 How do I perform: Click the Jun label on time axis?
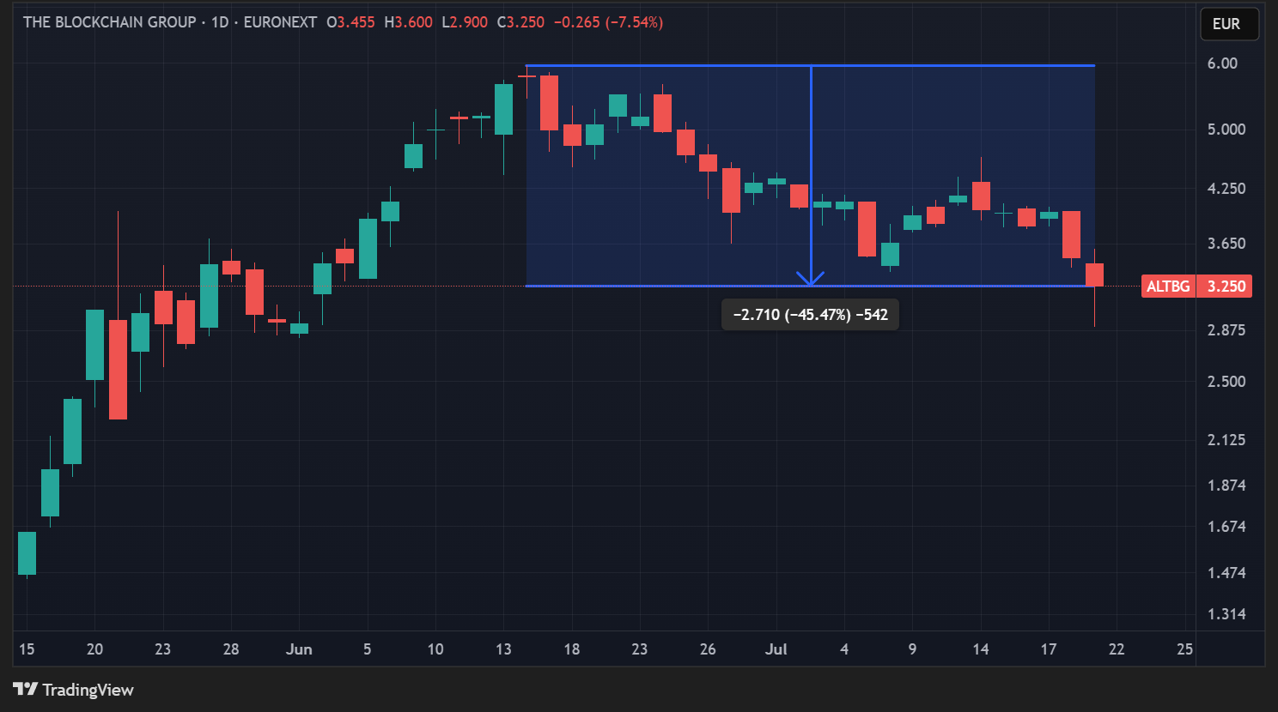pyautogui.click(x=299, y=649)
